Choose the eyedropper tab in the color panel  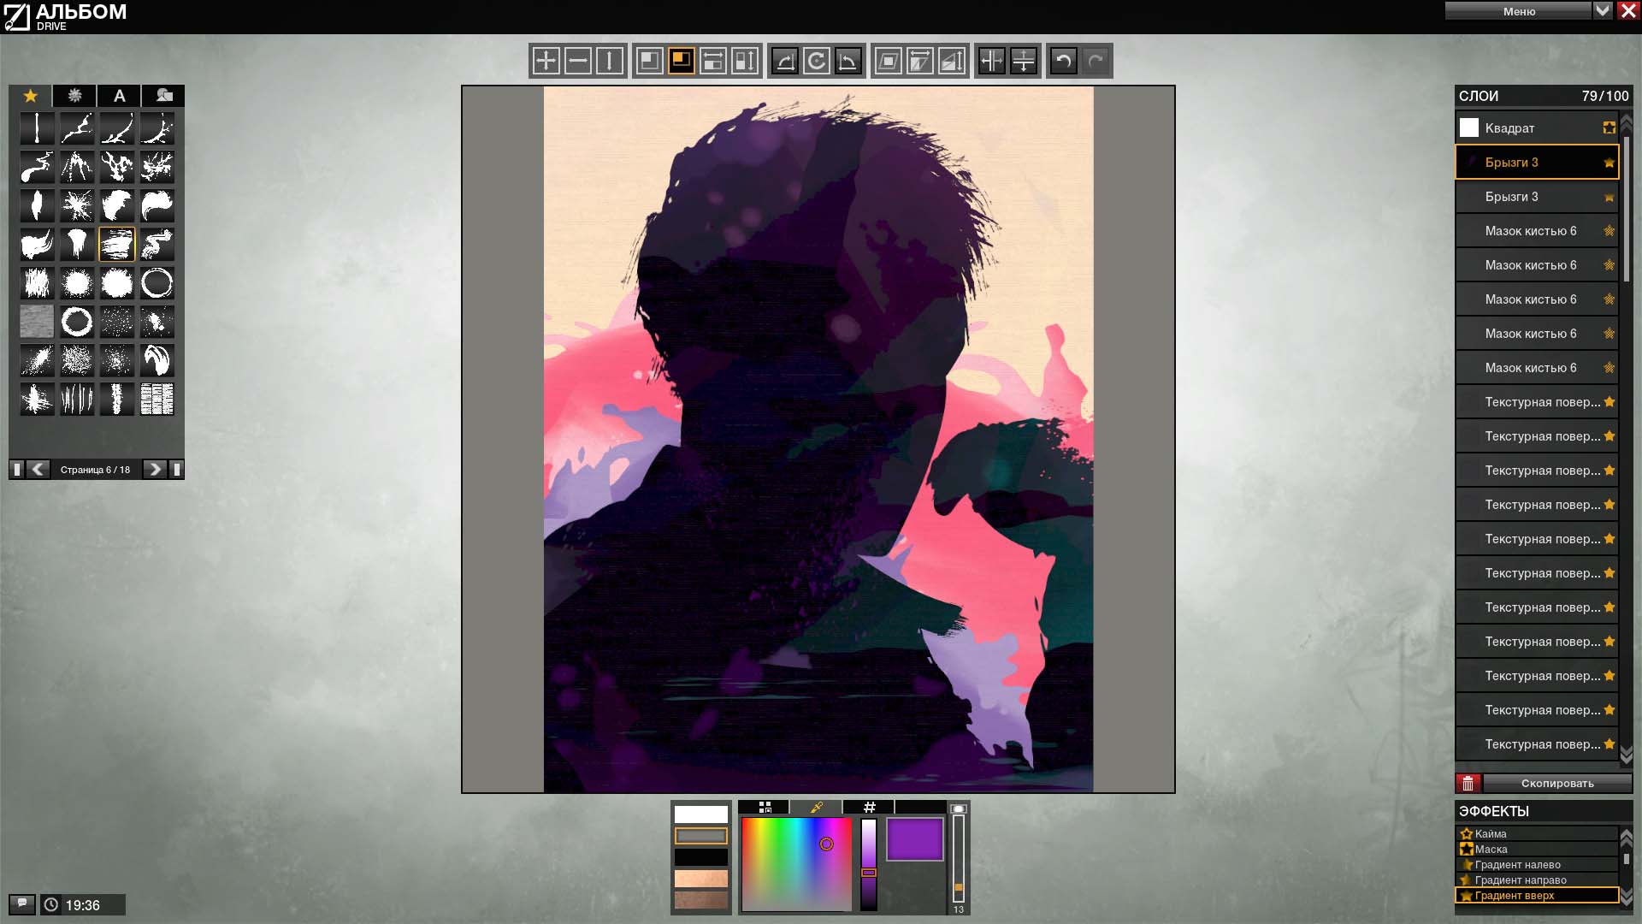coord(816,807)
